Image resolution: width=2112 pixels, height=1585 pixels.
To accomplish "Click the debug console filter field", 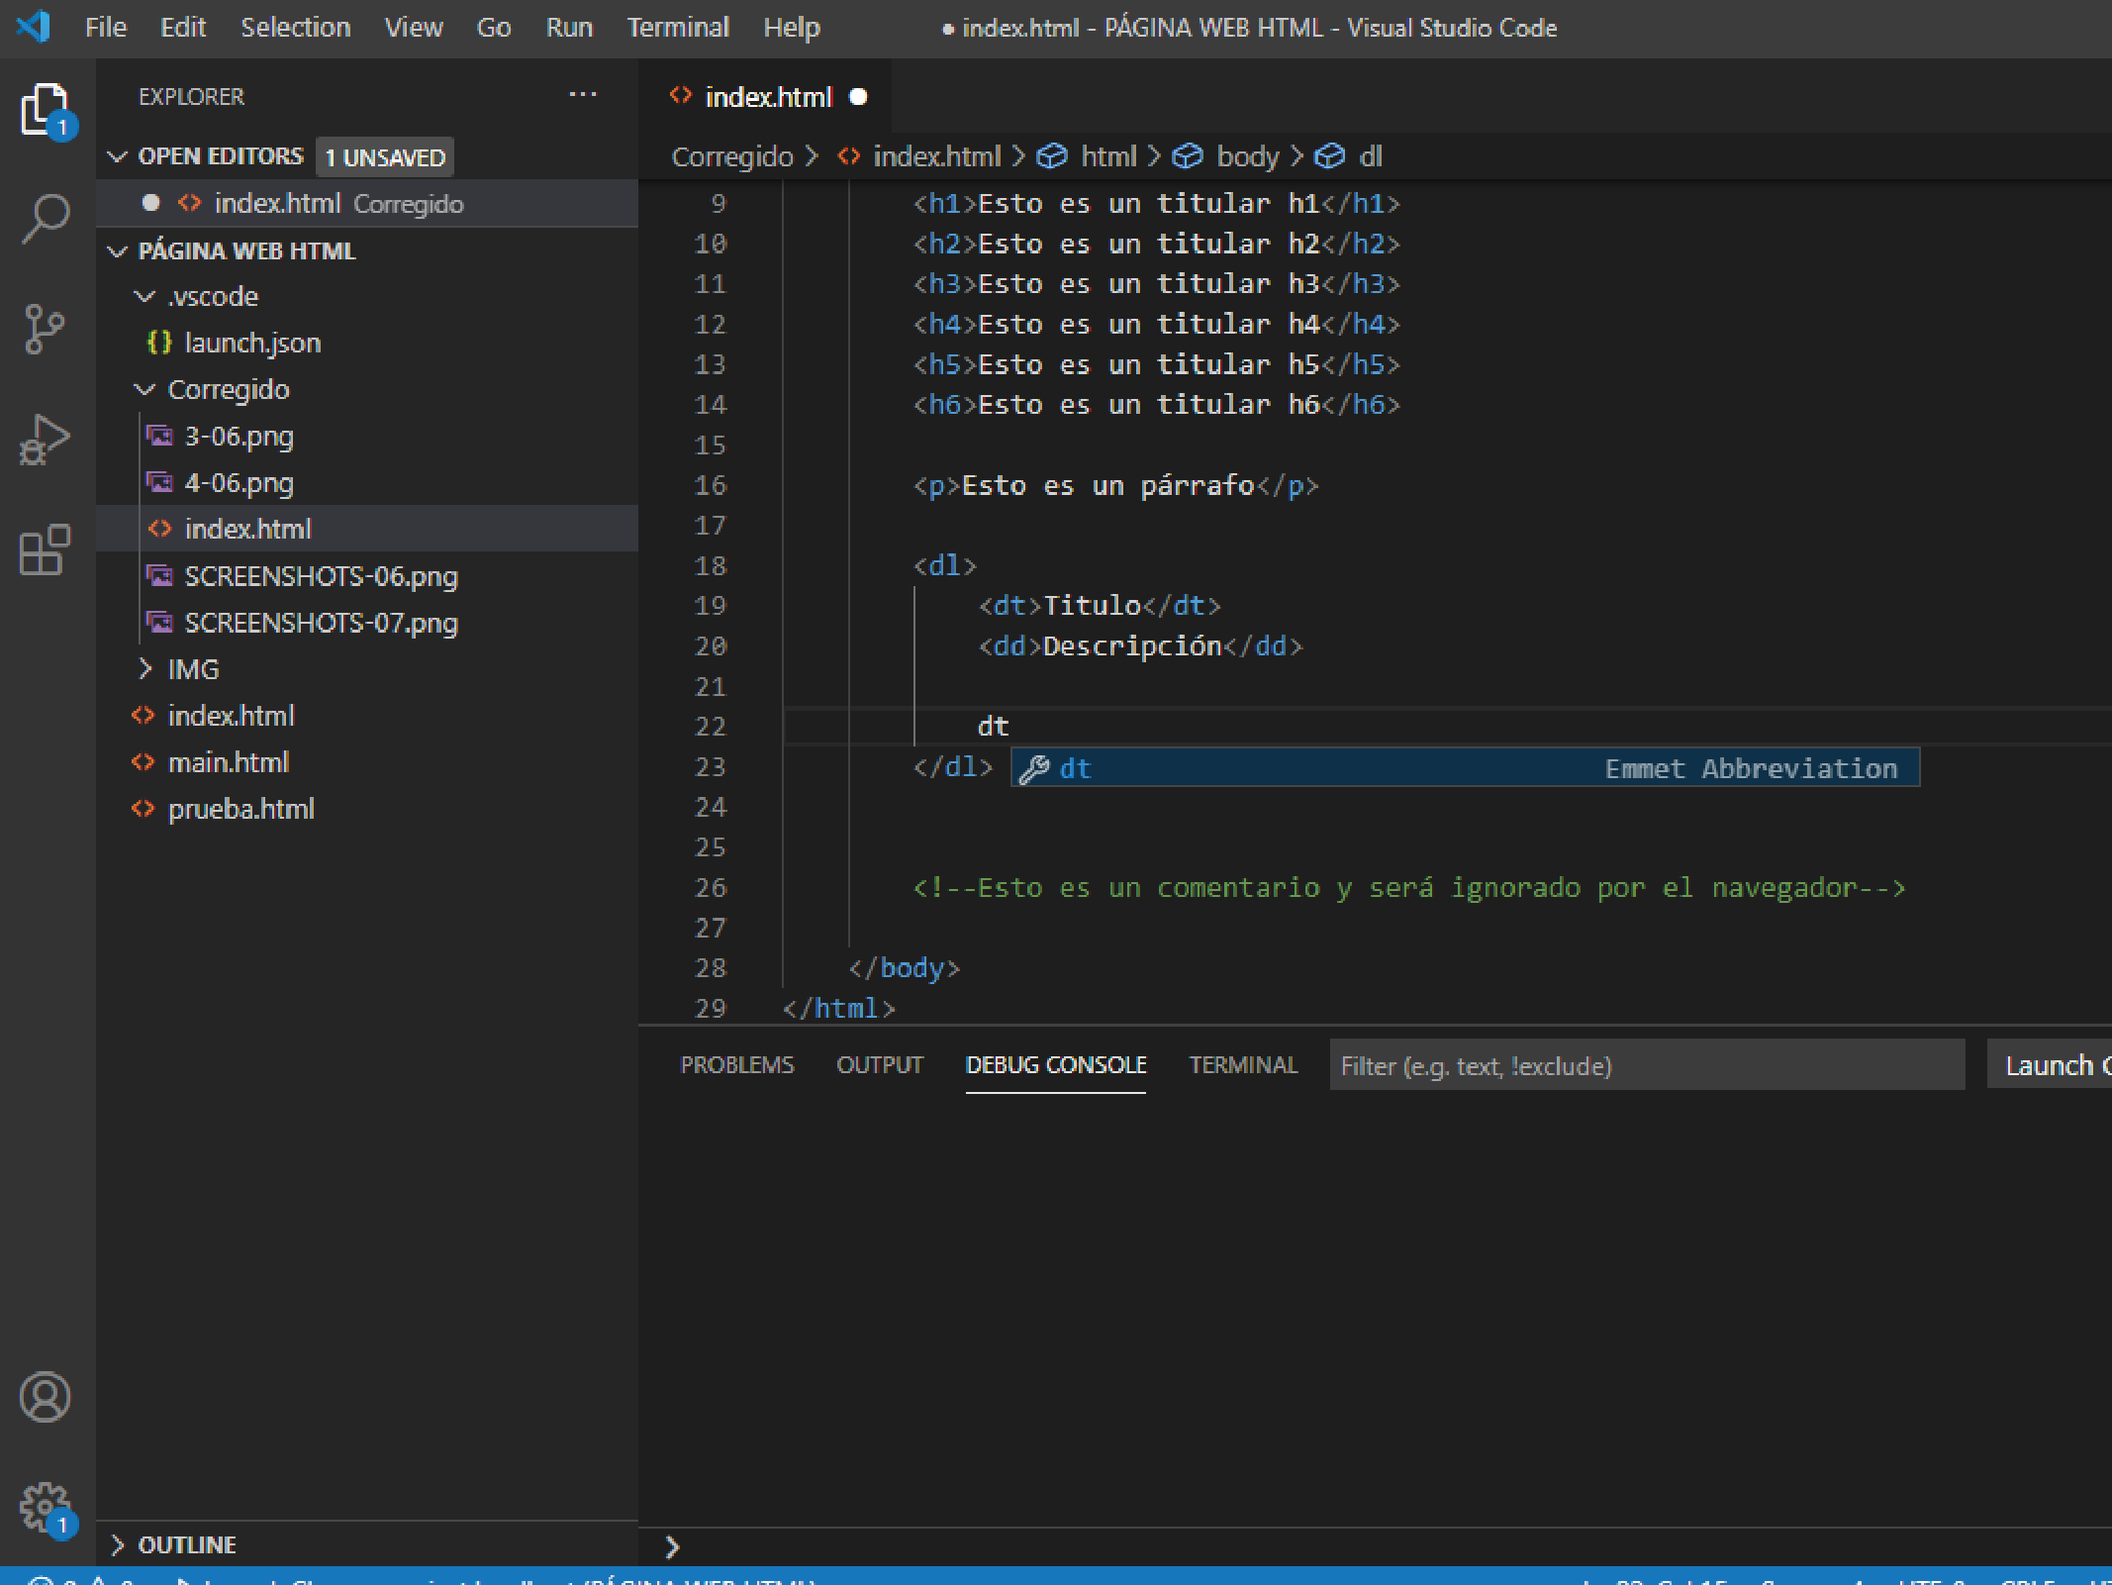I will click(1645, 1065).
